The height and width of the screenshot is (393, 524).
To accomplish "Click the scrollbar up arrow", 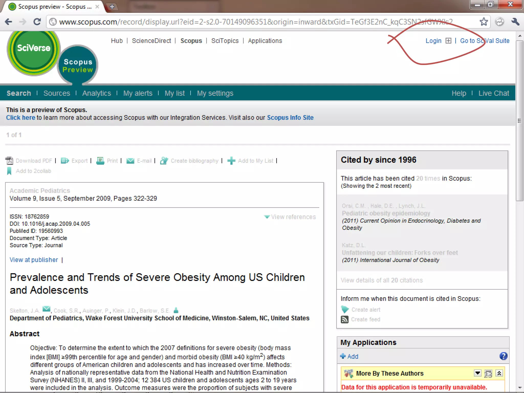I will point(519,36).
